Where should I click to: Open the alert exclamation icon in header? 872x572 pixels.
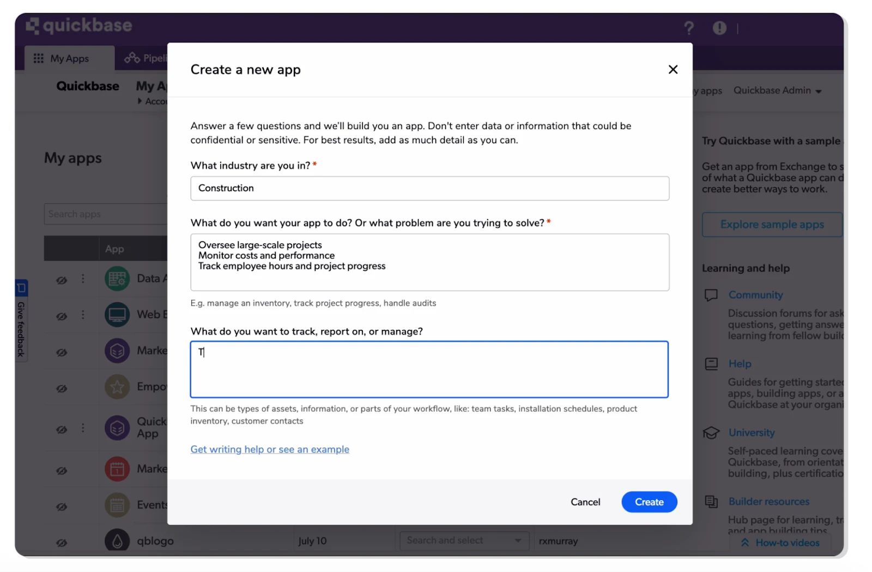(719, 28)
